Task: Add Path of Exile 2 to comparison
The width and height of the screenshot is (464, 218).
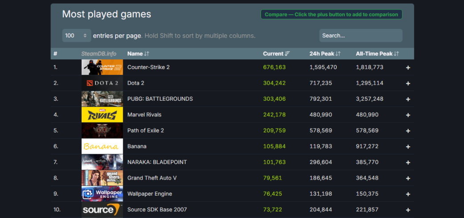Action: pyautogui.click(x=408, y=131)
